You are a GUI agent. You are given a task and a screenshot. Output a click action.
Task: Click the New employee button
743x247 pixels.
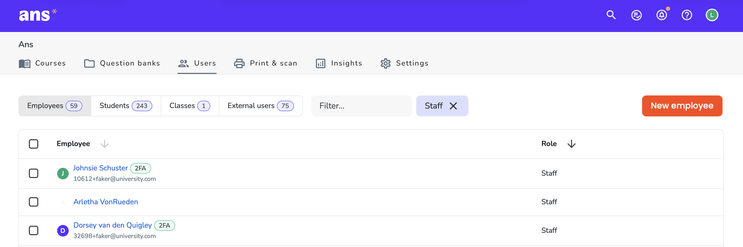click(682, 106)
